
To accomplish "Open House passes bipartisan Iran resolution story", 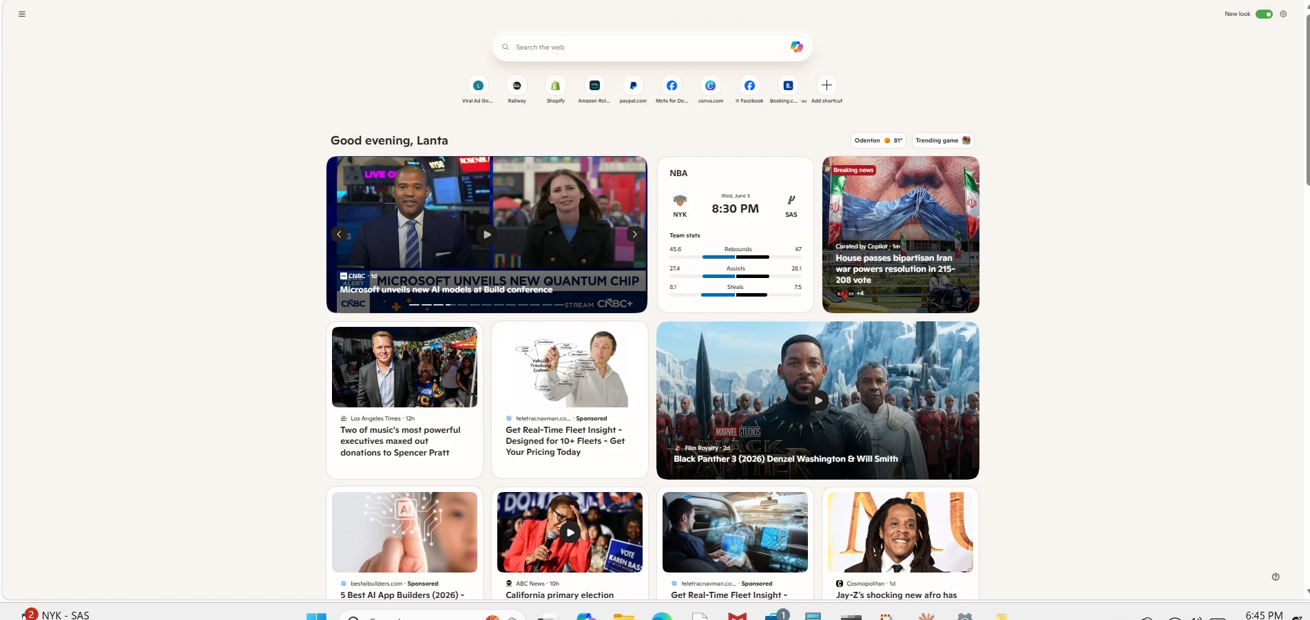I will tap(895, 269).
